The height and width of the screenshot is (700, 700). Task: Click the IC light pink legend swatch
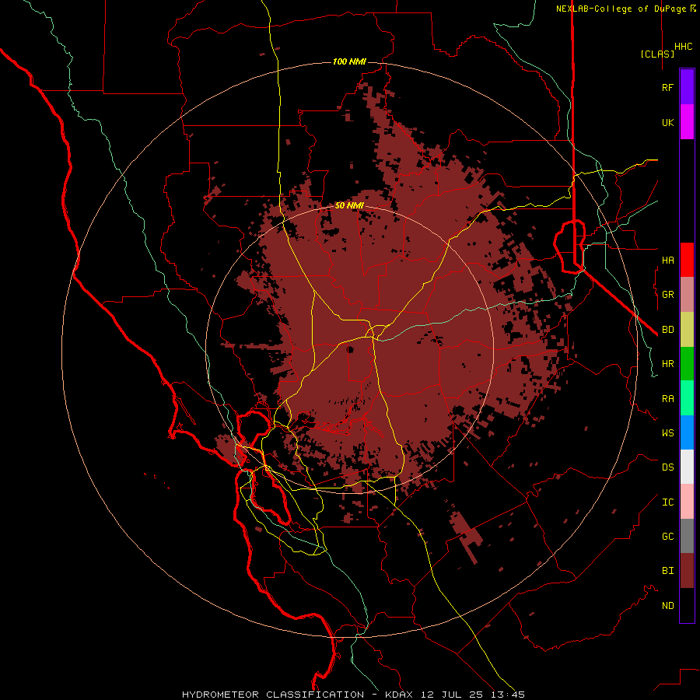pos(687,502)
